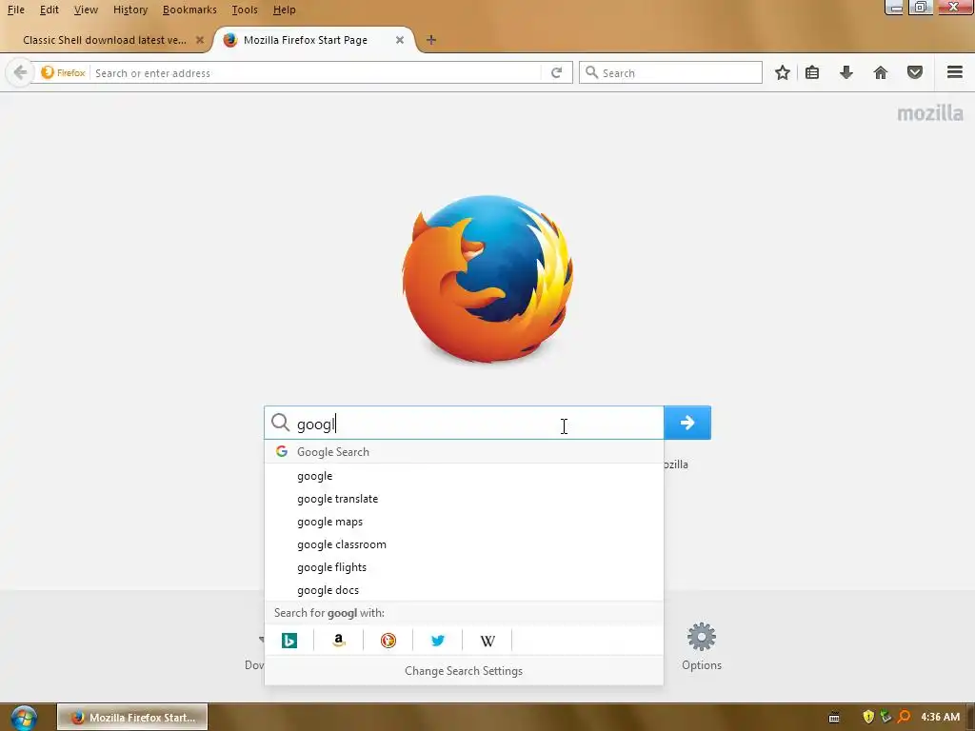
Task: Search with the Twitter icon
Action: (x=438, y=641)
